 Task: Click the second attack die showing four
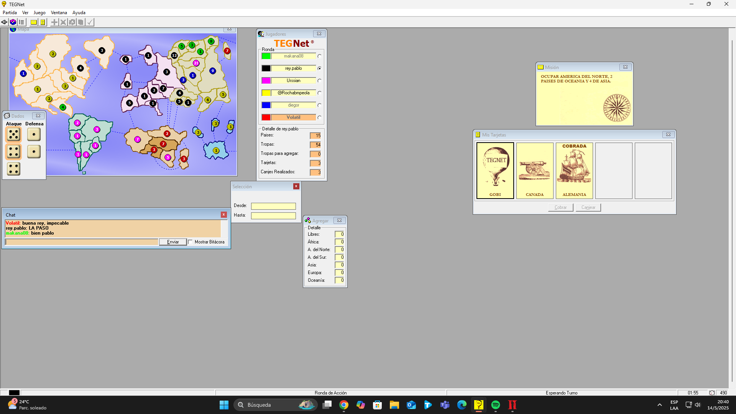click(x=14, y=152)
